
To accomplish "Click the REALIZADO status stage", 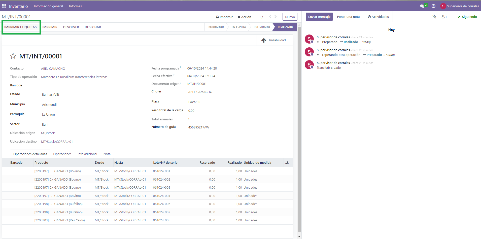I will click(285, 27).
